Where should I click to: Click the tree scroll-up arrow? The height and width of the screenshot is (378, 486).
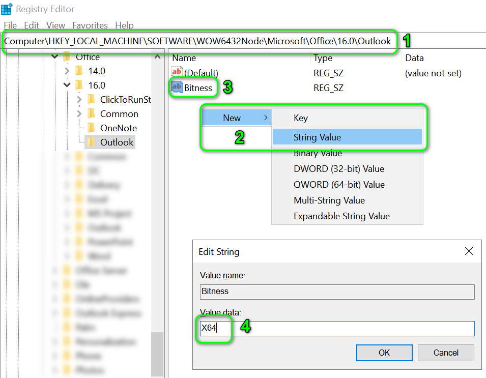(x=157, y=57)
